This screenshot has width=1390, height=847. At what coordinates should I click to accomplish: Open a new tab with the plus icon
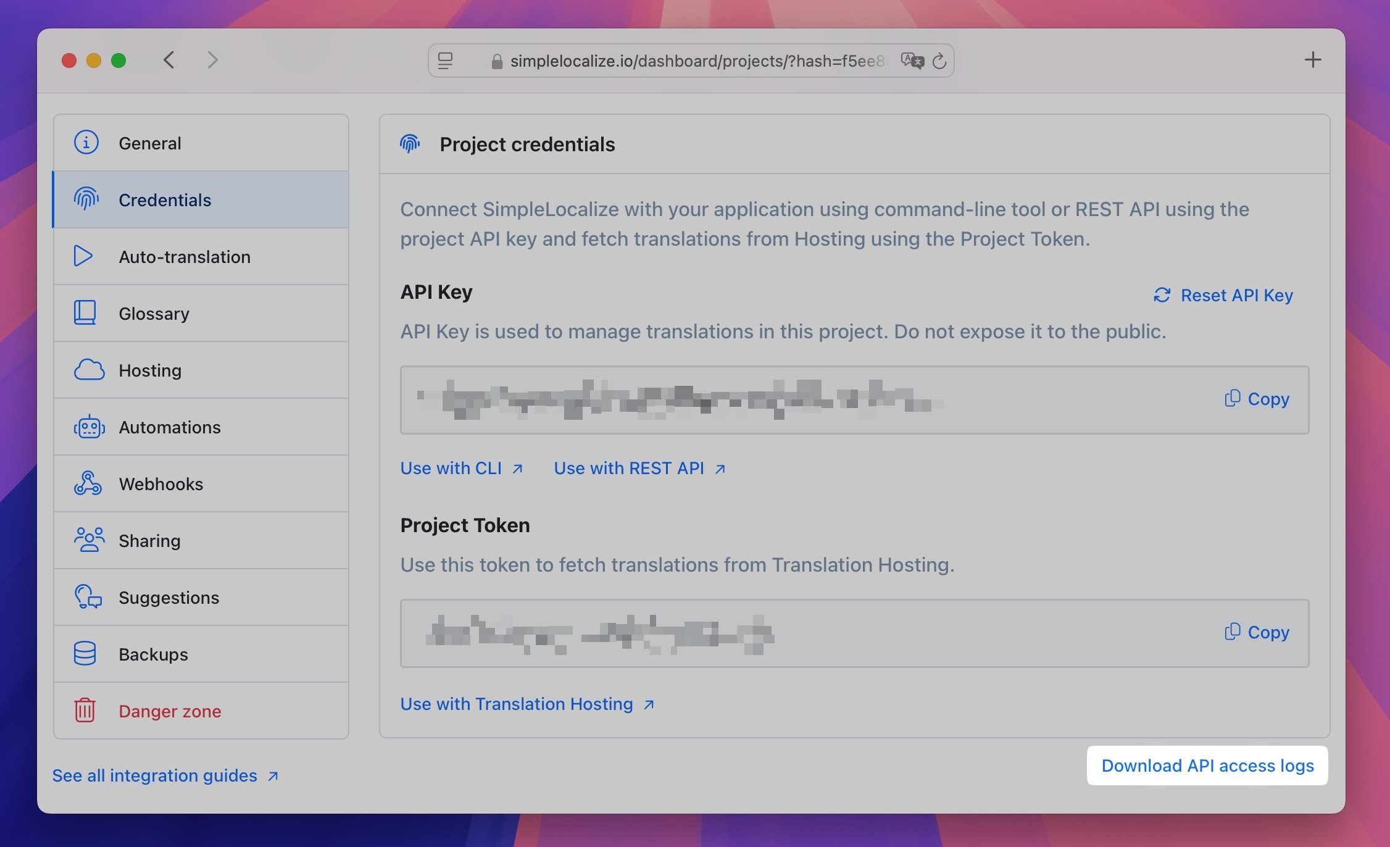[x=1313, y=60]
